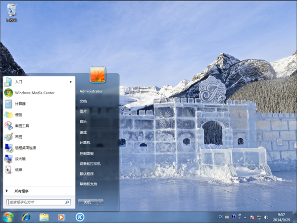297x223 pixels.
Task: Start the Snipping Tool (截图工具)
Action: click(22, 125)
